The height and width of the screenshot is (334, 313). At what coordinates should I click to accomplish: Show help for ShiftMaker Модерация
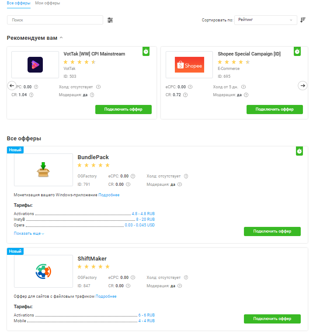(180, 286)
